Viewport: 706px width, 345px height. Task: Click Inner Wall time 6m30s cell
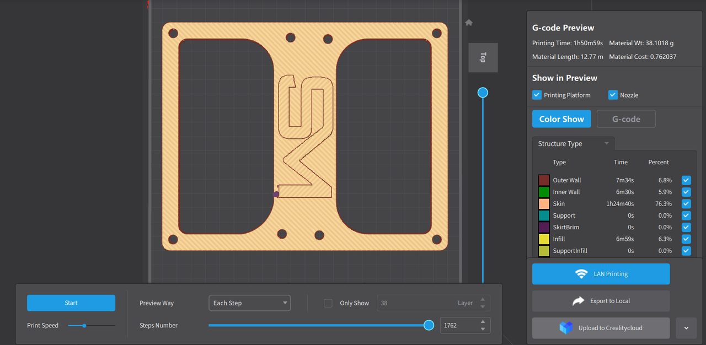click(625, 192)
